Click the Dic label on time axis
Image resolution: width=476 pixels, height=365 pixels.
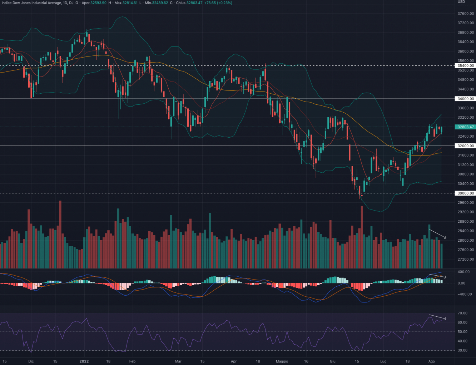coord(31,361)
